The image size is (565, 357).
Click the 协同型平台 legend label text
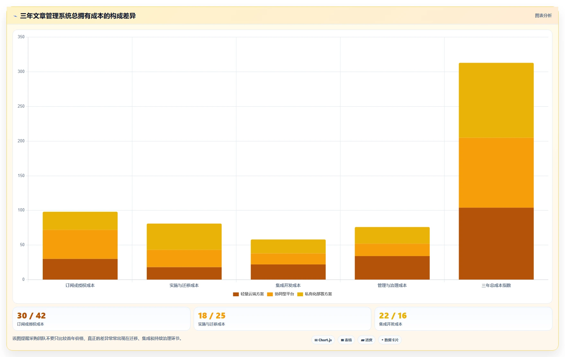(284, 294)
